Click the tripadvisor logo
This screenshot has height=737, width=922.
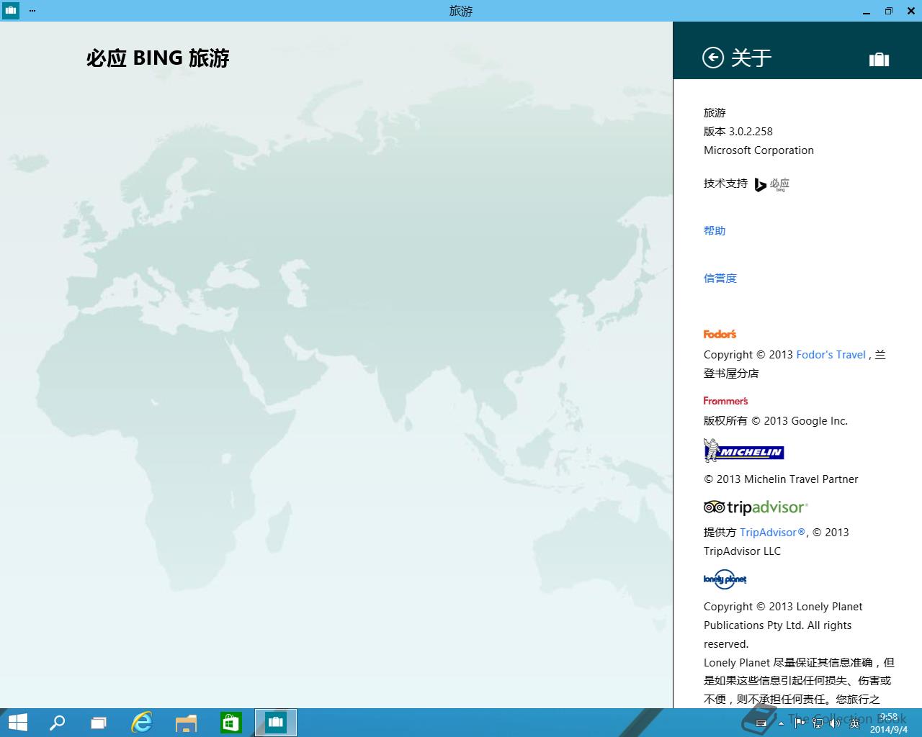[x=756, y=507]
